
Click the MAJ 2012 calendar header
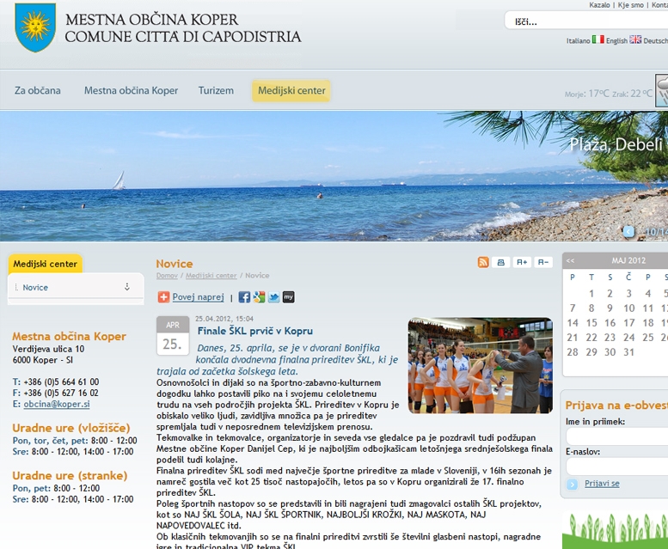click(x=628, y=260)
